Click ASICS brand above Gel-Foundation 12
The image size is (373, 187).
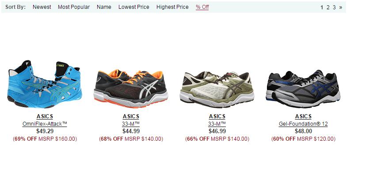(303, 116)
